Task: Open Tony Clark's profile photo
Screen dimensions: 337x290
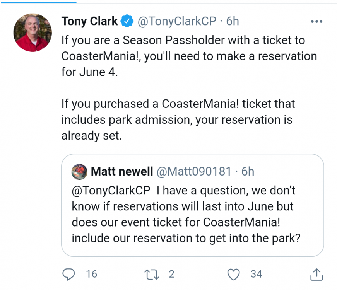Action: (x=33, y=32)
